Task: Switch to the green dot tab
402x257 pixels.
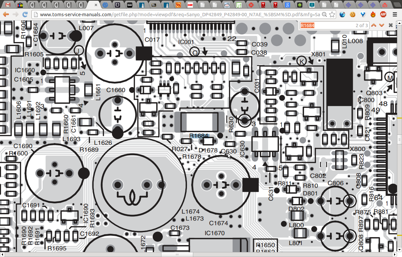Action: [300, 5]
